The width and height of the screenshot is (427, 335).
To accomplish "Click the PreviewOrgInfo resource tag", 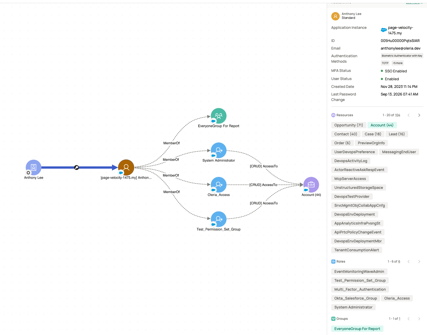I will click(x=371, y=143).
